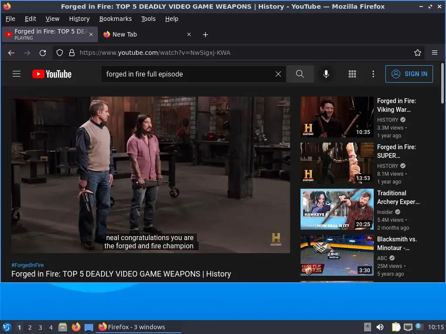The height and width of the screenshot is (334, 446).
Task: Reload the page with the refresh icon
Action: coord(43,53)
